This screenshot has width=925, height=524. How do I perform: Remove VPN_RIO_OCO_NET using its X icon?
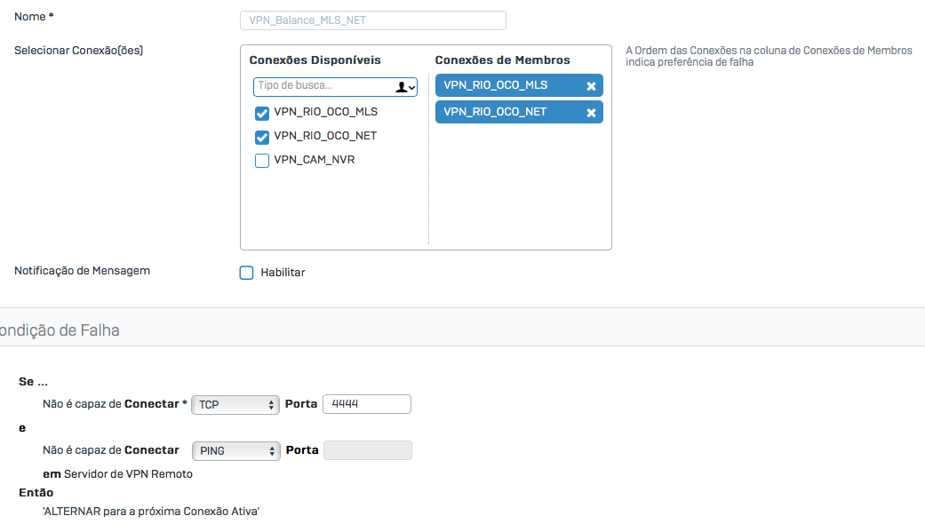591,113
